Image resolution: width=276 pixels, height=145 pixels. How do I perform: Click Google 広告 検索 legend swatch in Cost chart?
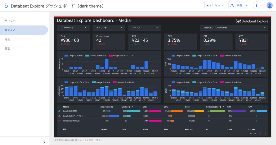[173, 56]
